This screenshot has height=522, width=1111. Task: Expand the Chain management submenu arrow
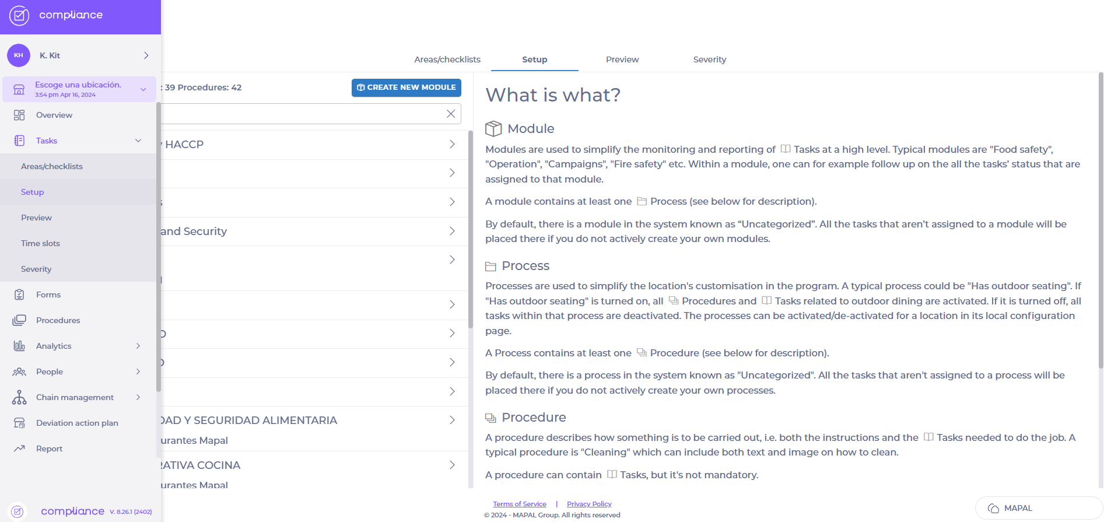(138, 397)
